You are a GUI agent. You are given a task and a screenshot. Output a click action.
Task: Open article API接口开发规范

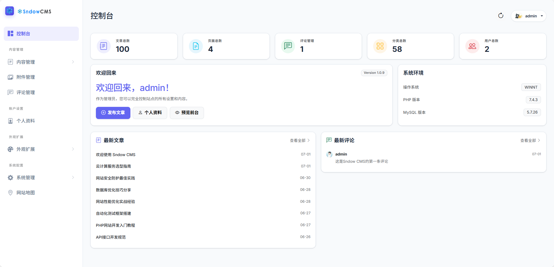[111, 237]
